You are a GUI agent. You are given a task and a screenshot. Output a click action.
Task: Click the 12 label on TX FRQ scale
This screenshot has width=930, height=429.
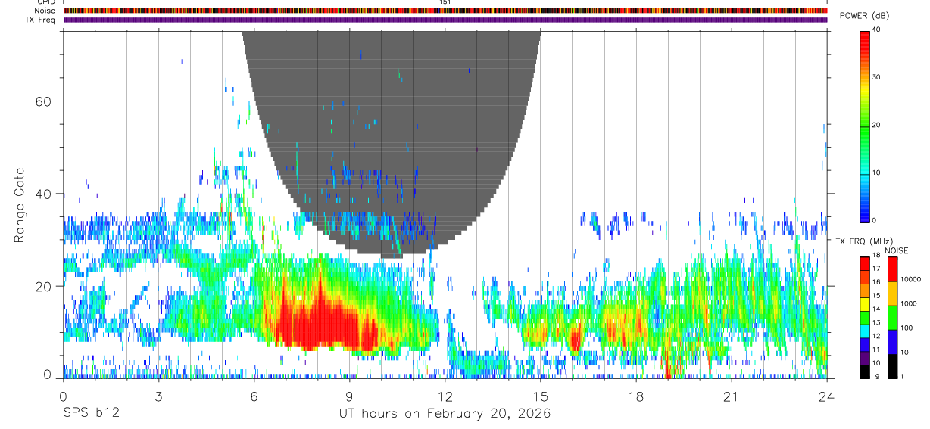click(x=876, y=336)
